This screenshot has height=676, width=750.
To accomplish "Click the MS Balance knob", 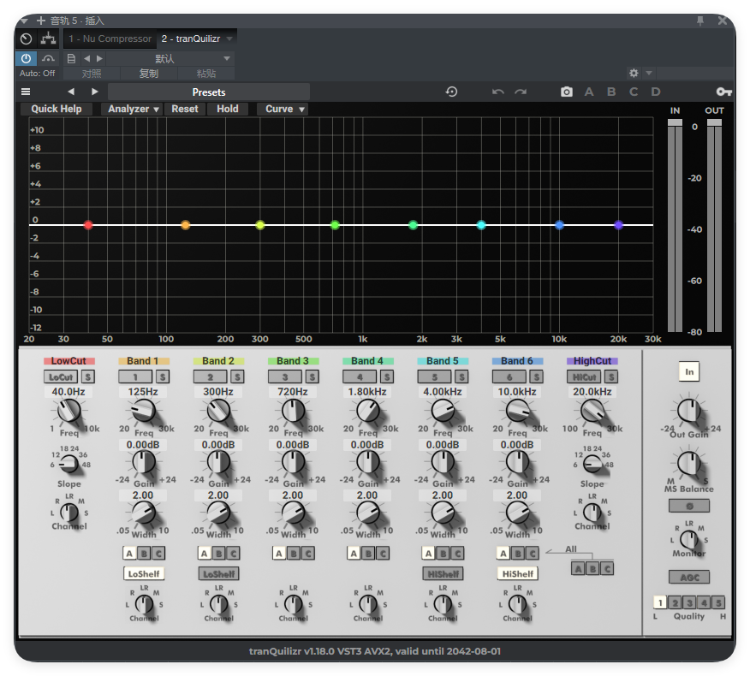I will coord(689,463).
